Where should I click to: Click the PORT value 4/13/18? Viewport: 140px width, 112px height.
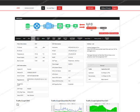coord(71,57)
